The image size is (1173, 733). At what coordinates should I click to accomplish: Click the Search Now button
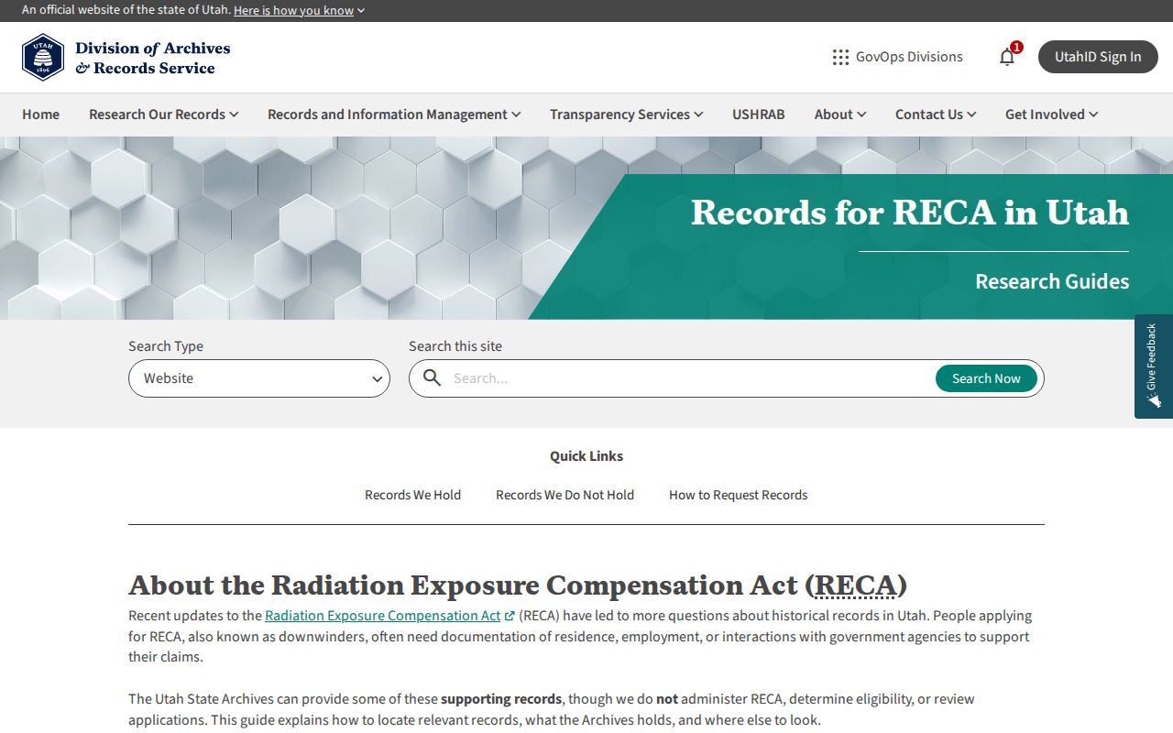986,378
